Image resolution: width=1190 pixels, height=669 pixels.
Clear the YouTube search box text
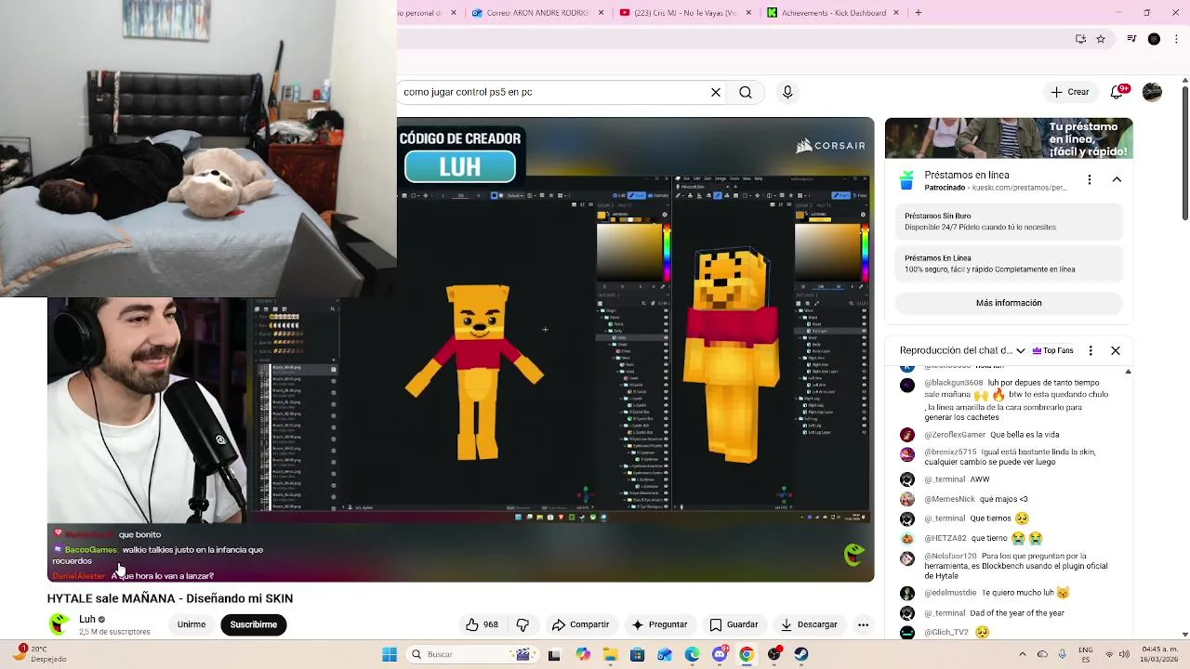click(x=716, y=92)
